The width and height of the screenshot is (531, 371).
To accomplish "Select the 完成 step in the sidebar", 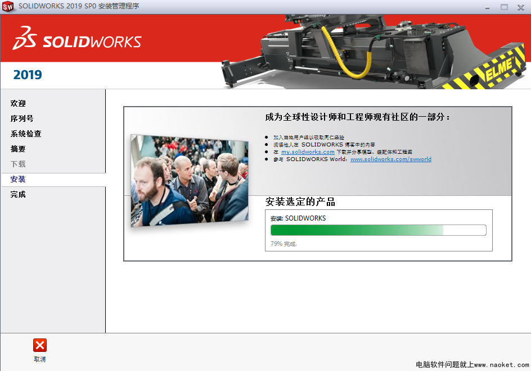I will (x=18, y=195).
